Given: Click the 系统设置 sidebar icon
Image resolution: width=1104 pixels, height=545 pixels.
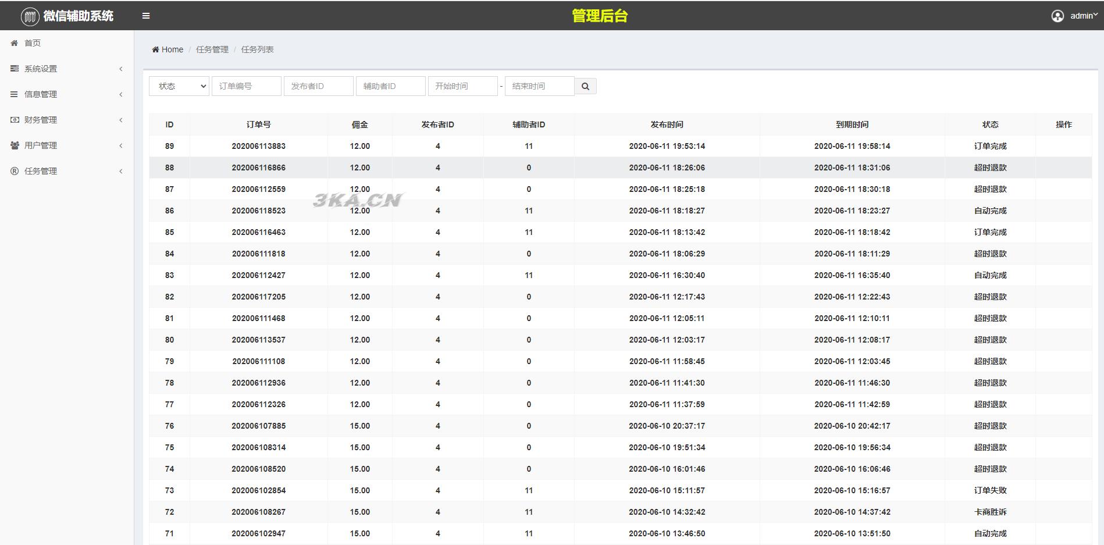Looking at the screenshot, I should 15,69.
